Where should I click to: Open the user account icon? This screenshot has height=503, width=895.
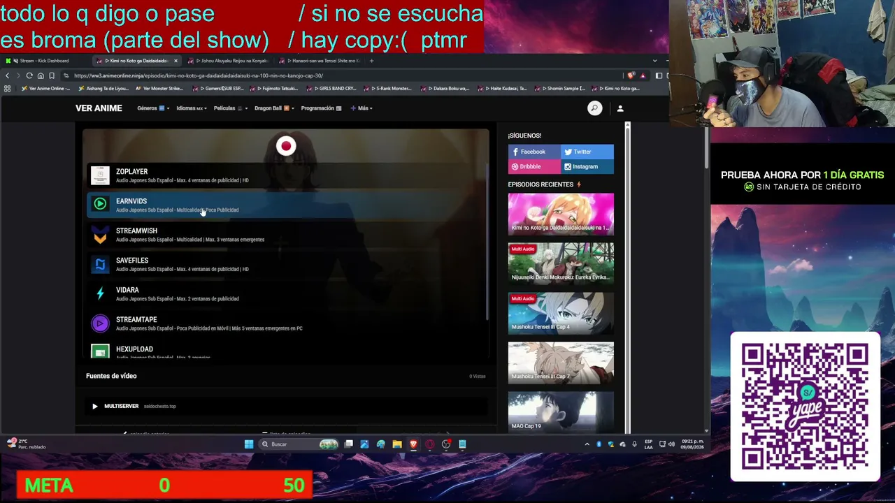[620, 108]
